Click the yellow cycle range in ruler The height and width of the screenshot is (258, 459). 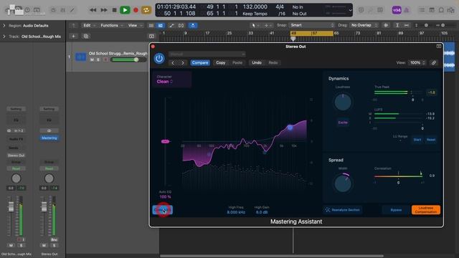(x=312, y=34)
